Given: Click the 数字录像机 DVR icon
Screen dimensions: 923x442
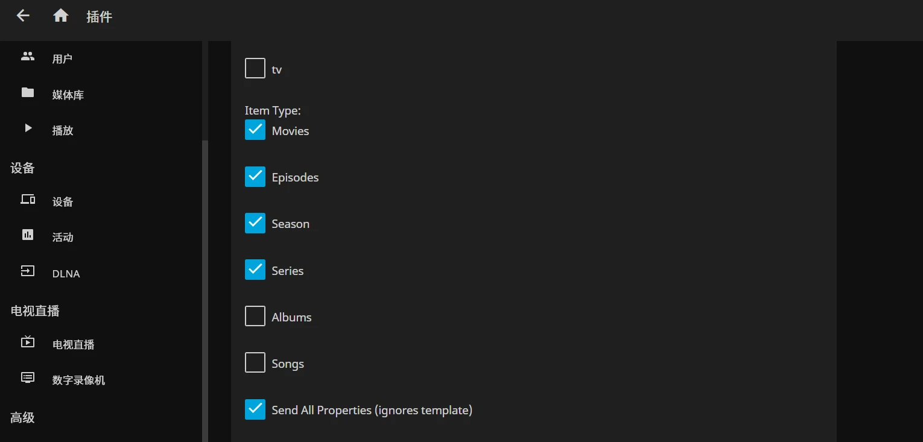Looking at the screenshot, I should click(x=28, y=378).
